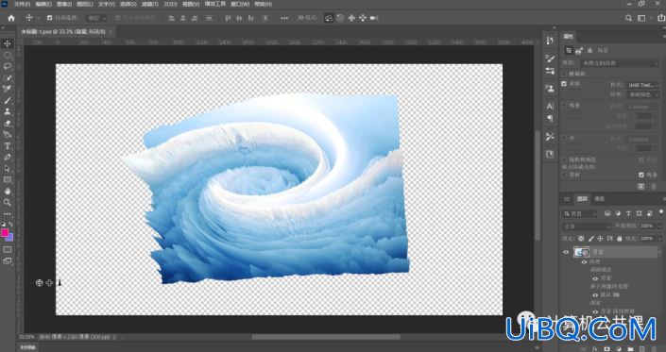
Task: Open the preset dropdown in properties panel
Action: [620, 63]
